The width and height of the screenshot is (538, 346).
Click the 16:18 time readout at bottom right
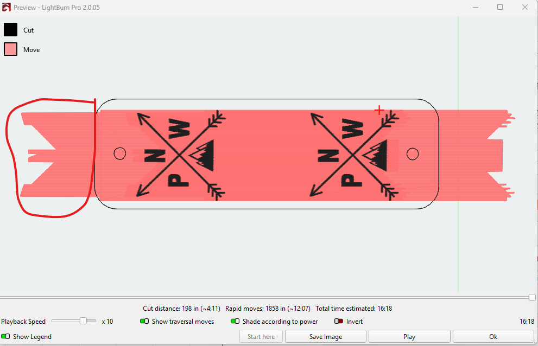coord(527,321)
